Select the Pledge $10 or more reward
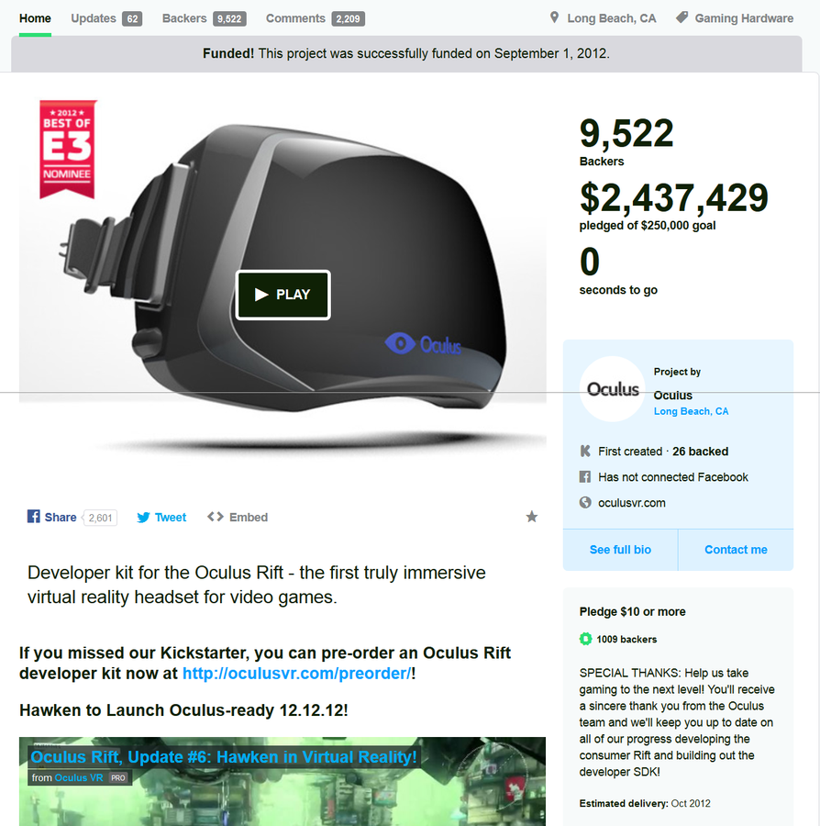The width and height of the screenshot is (820, 826). (678, 707)
